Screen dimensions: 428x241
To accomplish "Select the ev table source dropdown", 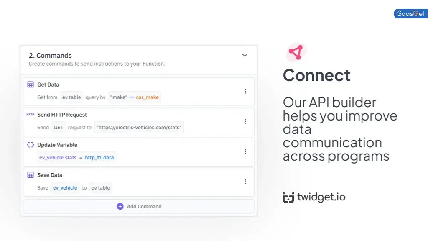I will pos(71,97).
